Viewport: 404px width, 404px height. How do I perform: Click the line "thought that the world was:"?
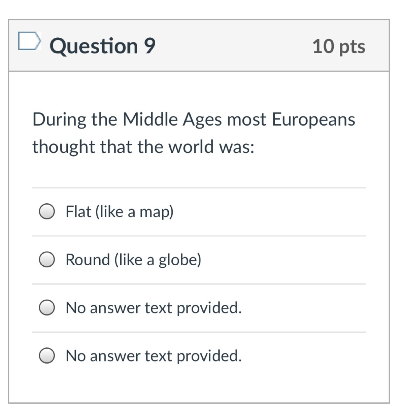[143, 147]
